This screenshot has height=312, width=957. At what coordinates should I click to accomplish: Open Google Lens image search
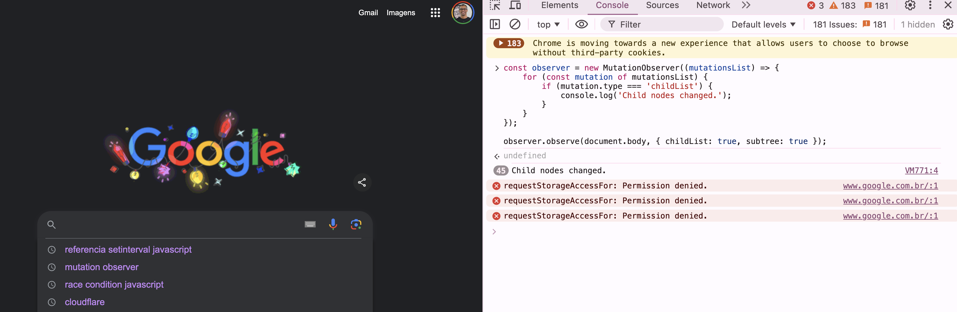[x=356, y=224]
